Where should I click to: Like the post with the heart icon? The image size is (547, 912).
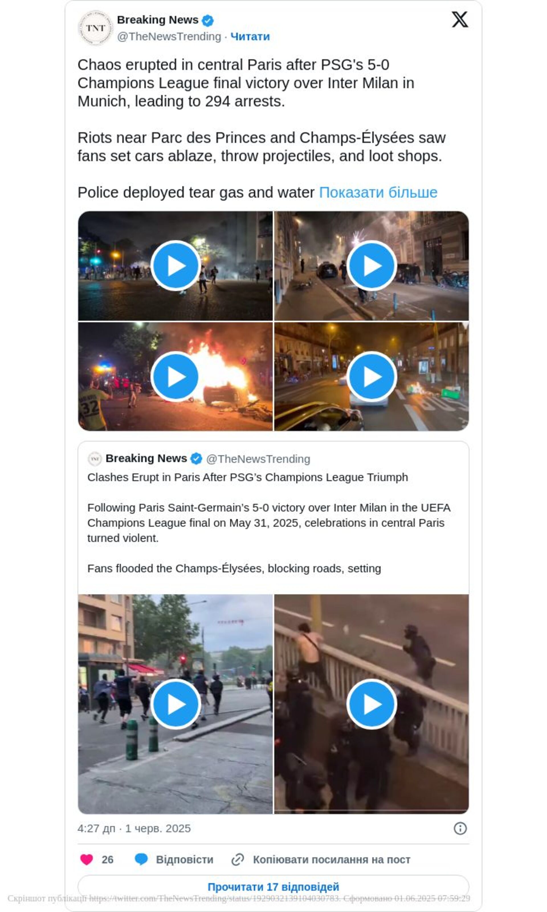point(87,859)
